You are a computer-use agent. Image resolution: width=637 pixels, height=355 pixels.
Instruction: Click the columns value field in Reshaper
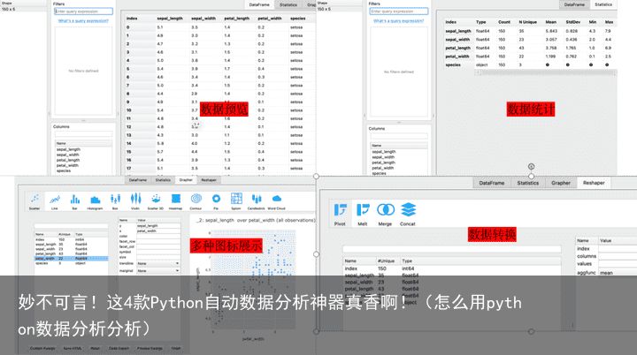pyautogui.click(x=618, y=256)
